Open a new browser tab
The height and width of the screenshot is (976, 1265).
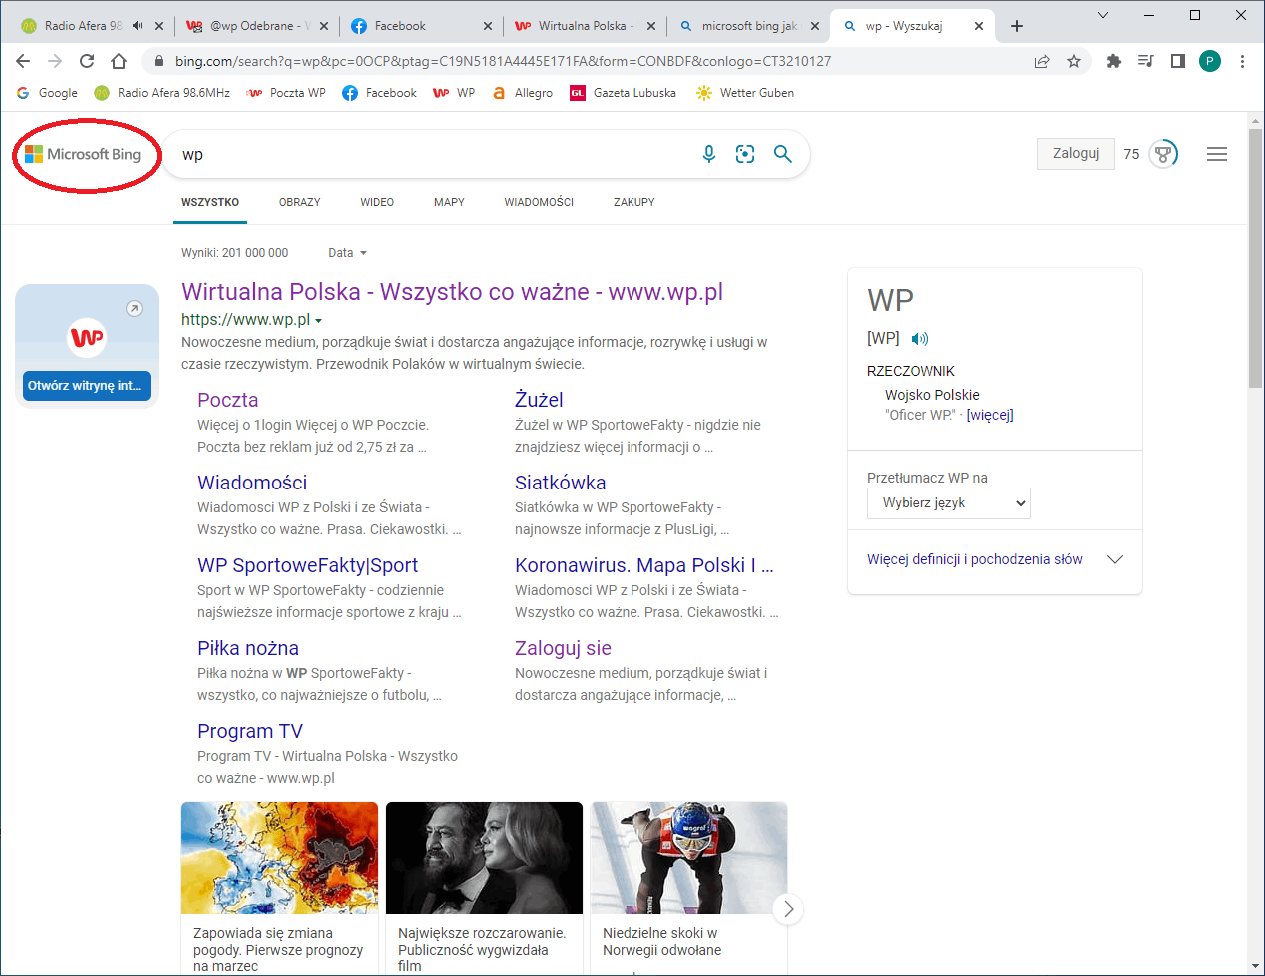tap(1017, 26)
